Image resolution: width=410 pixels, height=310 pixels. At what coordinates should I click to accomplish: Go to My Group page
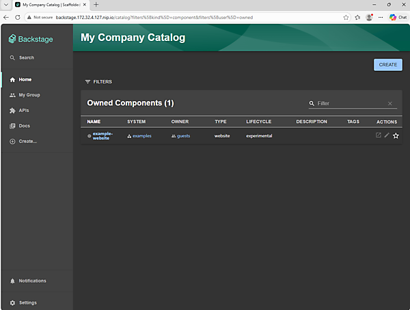tap(29, 95)
